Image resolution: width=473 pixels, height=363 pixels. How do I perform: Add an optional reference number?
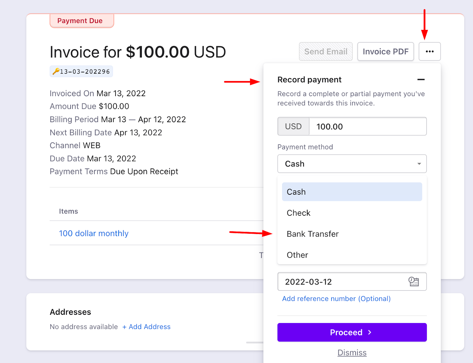[336, 299]
